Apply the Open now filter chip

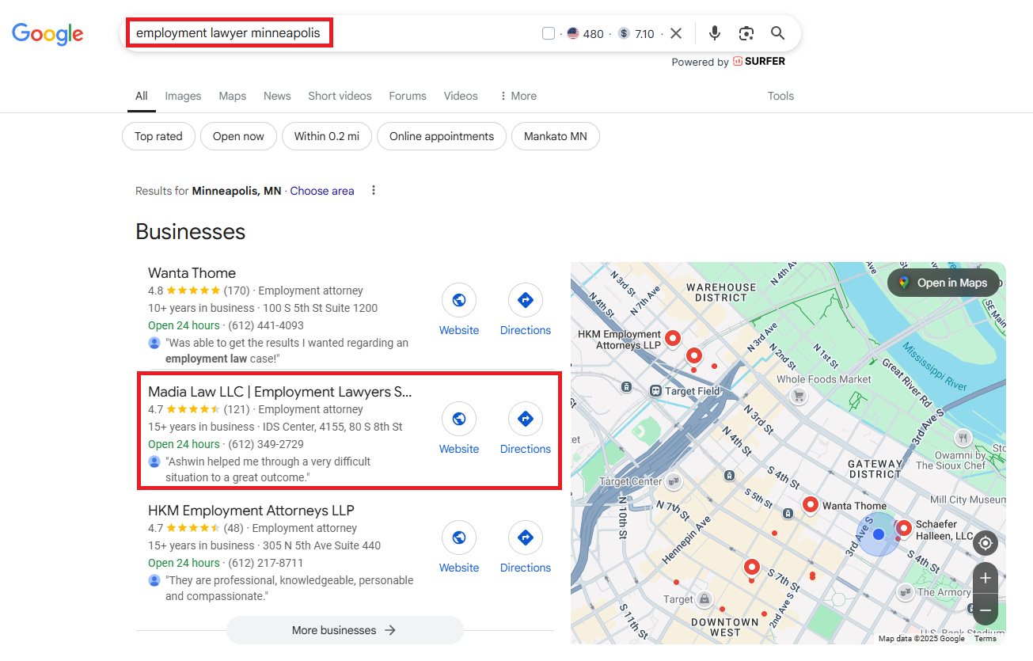pyautogui.click(x=238, y=136)
